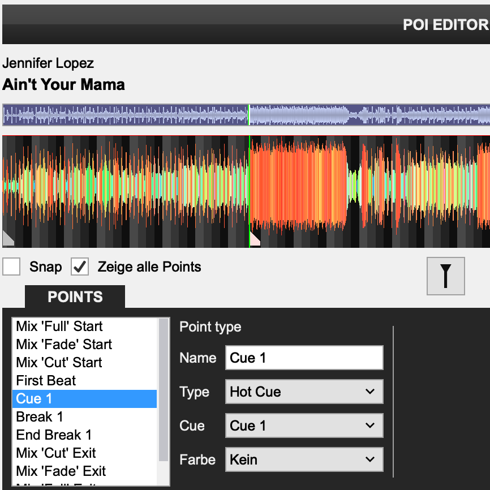Click the song title Ain't Your Mama

pos(63,84)
